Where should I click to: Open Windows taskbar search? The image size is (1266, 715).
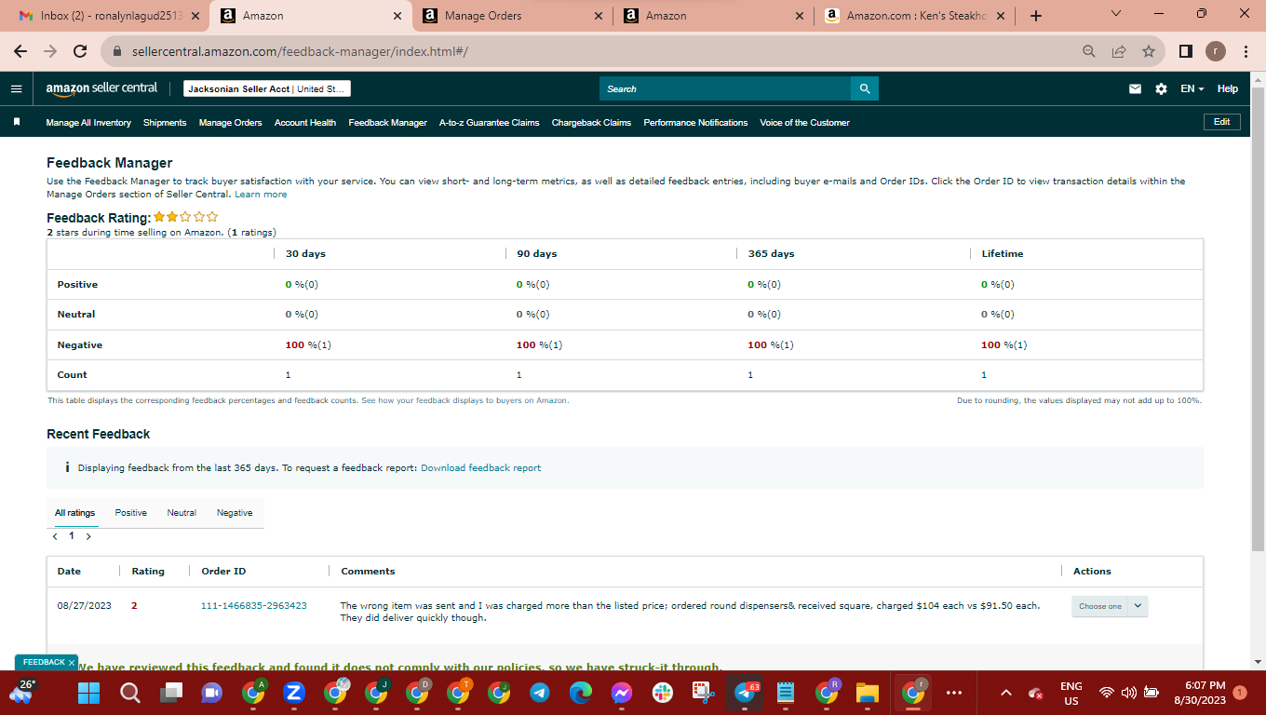pos(130,693)
